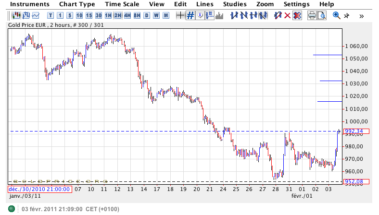Switch to 1H time scale

pos(108,16)
